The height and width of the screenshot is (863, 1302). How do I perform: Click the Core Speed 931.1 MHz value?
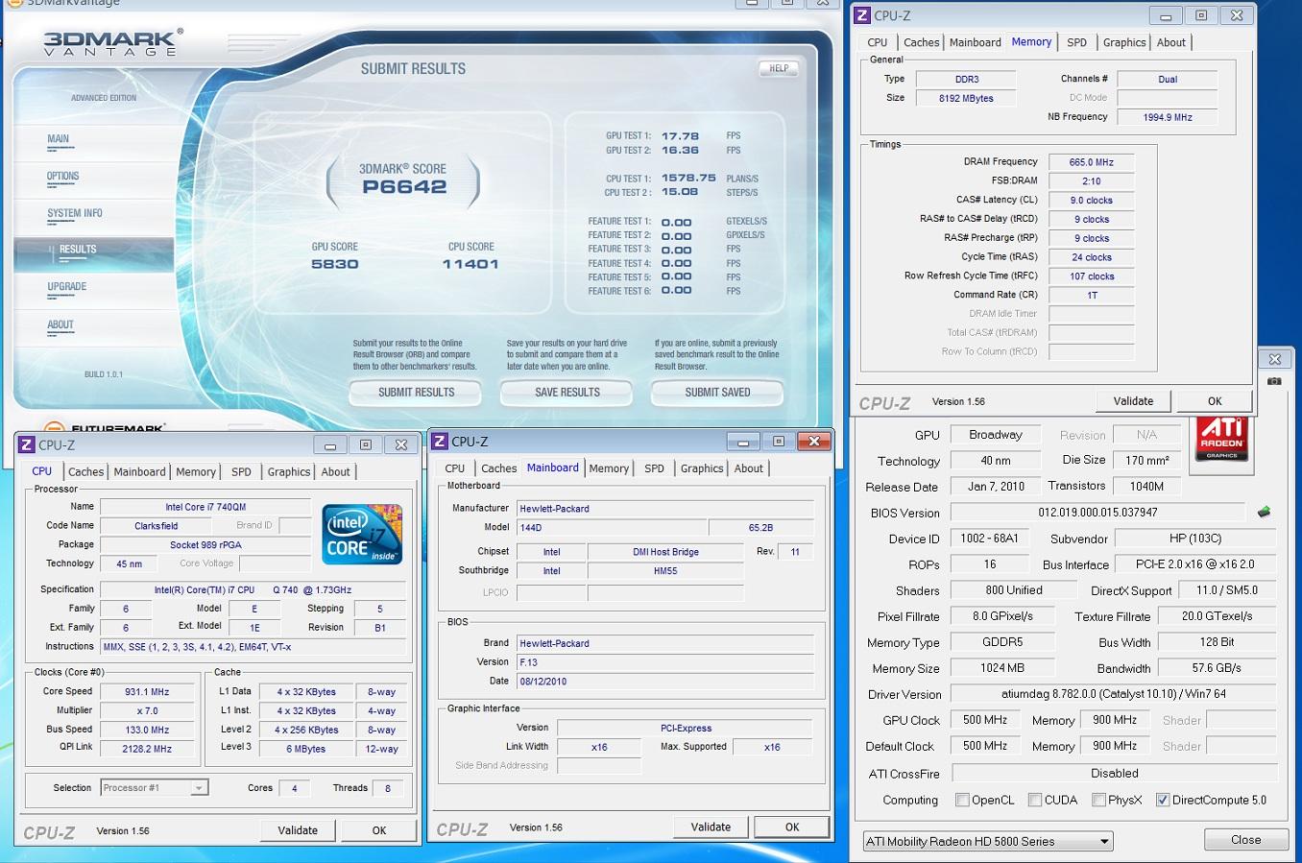click(147, 692)
